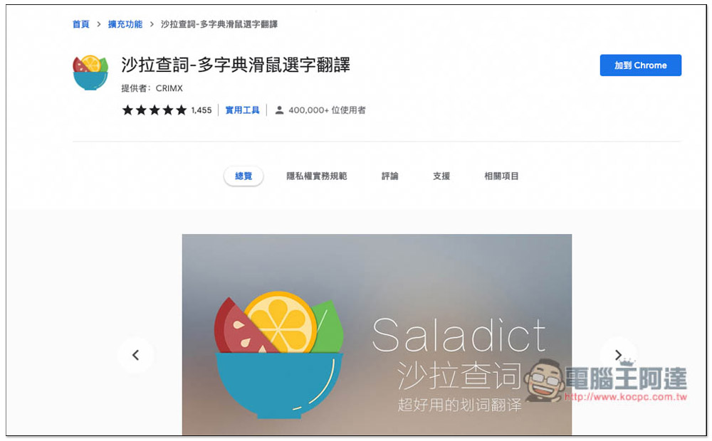Go to 首頁 breadcrumb link
Screen dimensions: 712x441
pyautogui.click(x=81, y=24)
